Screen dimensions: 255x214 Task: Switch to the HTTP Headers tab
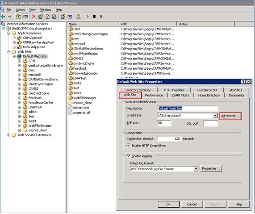pyautogui.click(x=174, y=90)
